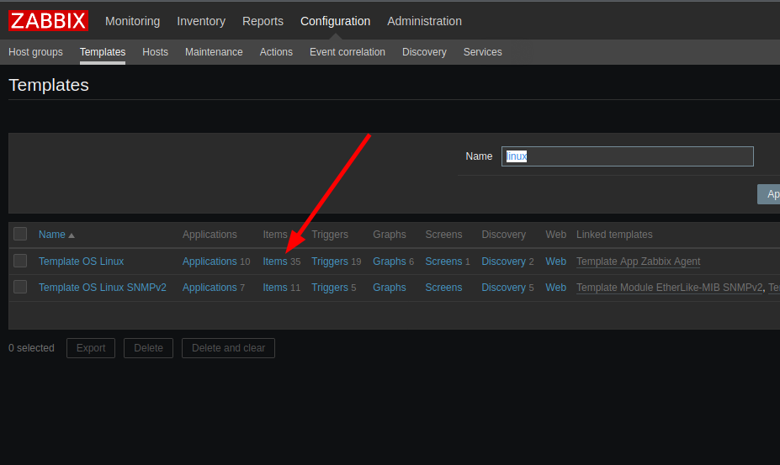Toggle the select-all templates checkbox

pos(20,234)
